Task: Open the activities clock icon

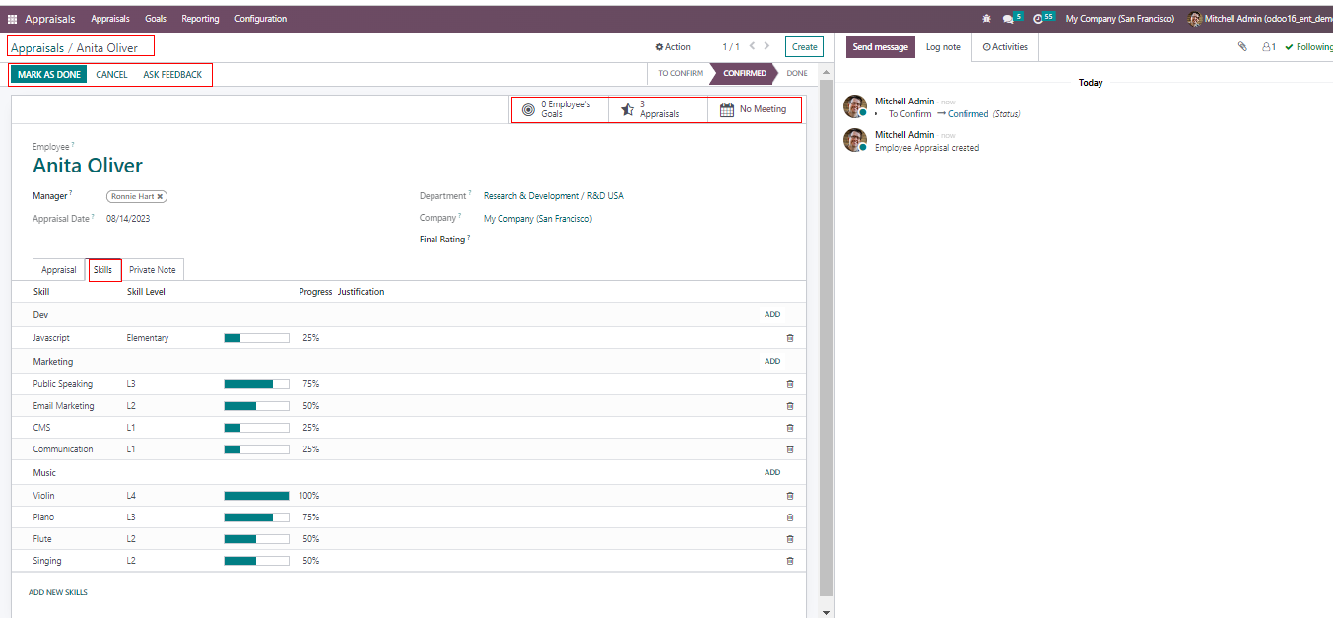Action: point(1038,19)
